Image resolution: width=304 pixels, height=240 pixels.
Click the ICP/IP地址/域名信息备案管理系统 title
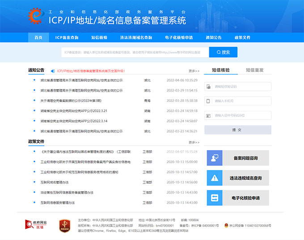pyautogui.click(x=117, y=21)
